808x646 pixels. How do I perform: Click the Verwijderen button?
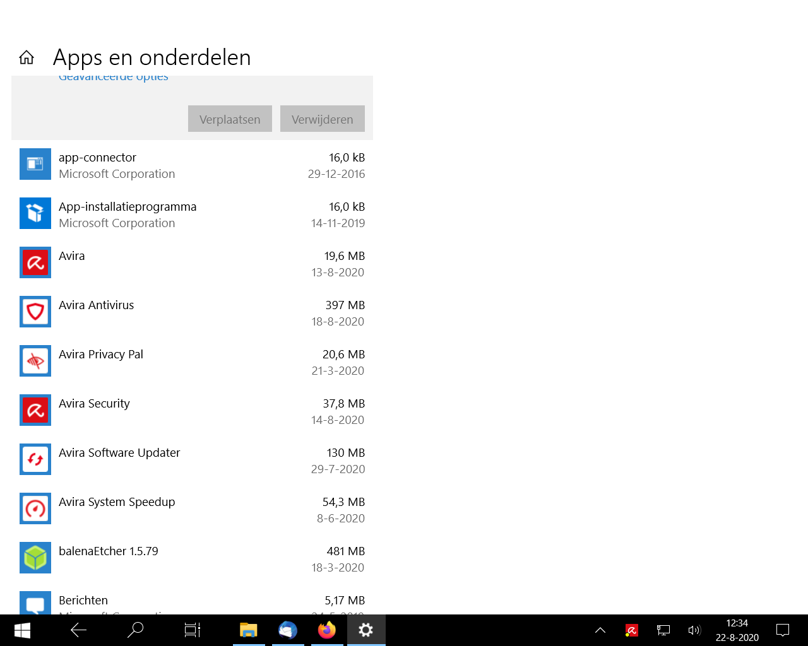click(x=323, y=119)
